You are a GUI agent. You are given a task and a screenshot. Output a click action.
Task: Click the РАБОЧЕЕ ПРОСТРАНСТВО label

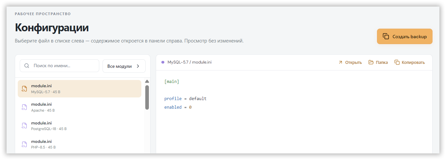[x=43, y=14]
